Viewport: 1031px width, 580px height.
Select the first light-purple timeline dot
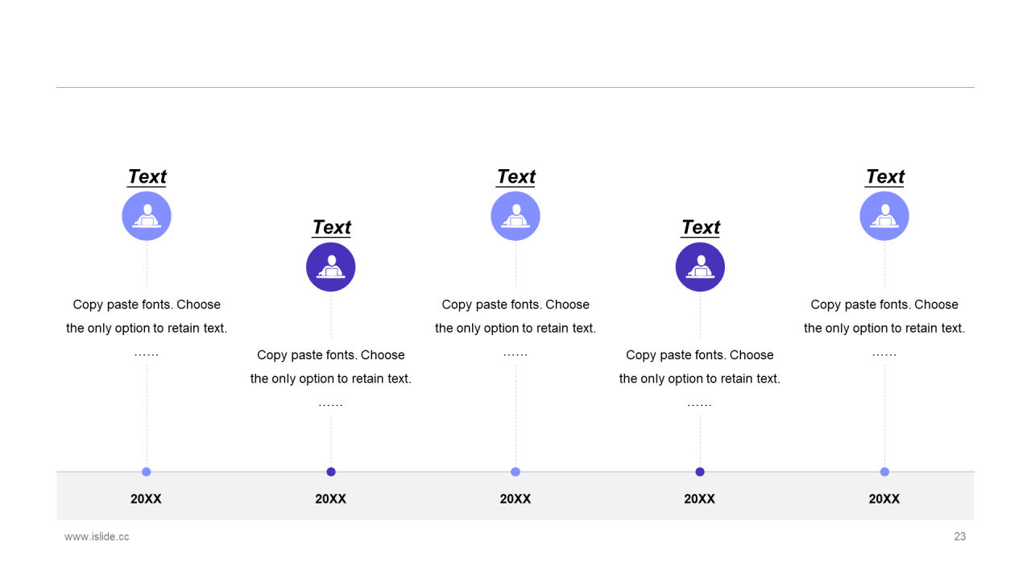pyautogui.click(x=147, y=472)
